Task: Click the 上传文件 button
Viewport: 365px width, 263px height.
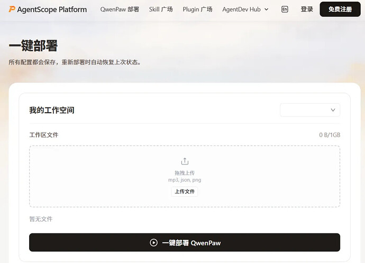Action: coord(185,192)
